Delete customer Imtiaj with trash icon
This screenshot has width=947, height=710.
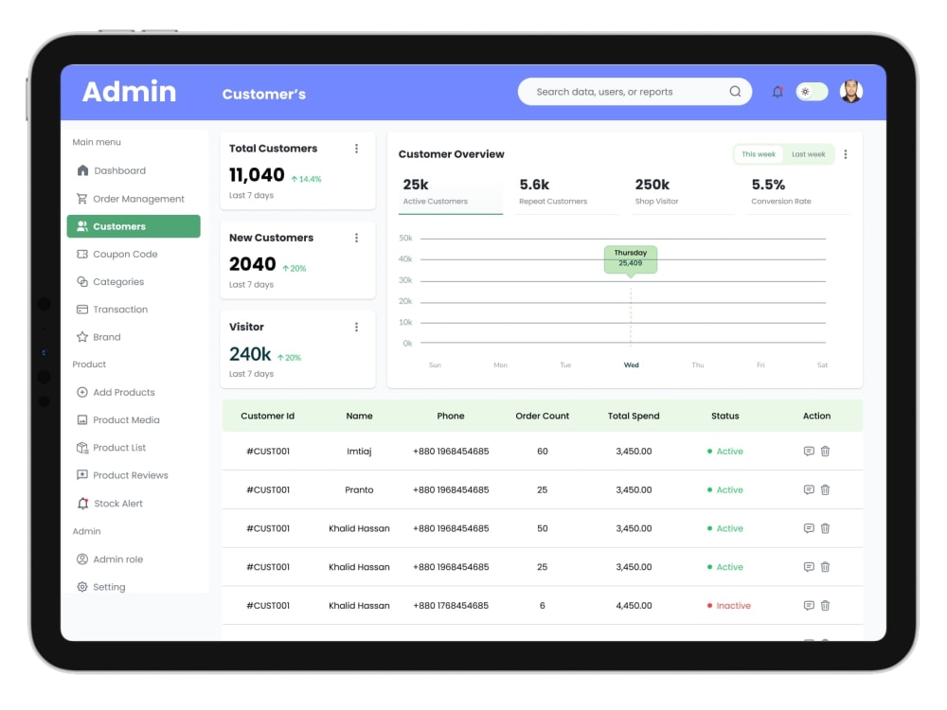[x=825, y=452]
